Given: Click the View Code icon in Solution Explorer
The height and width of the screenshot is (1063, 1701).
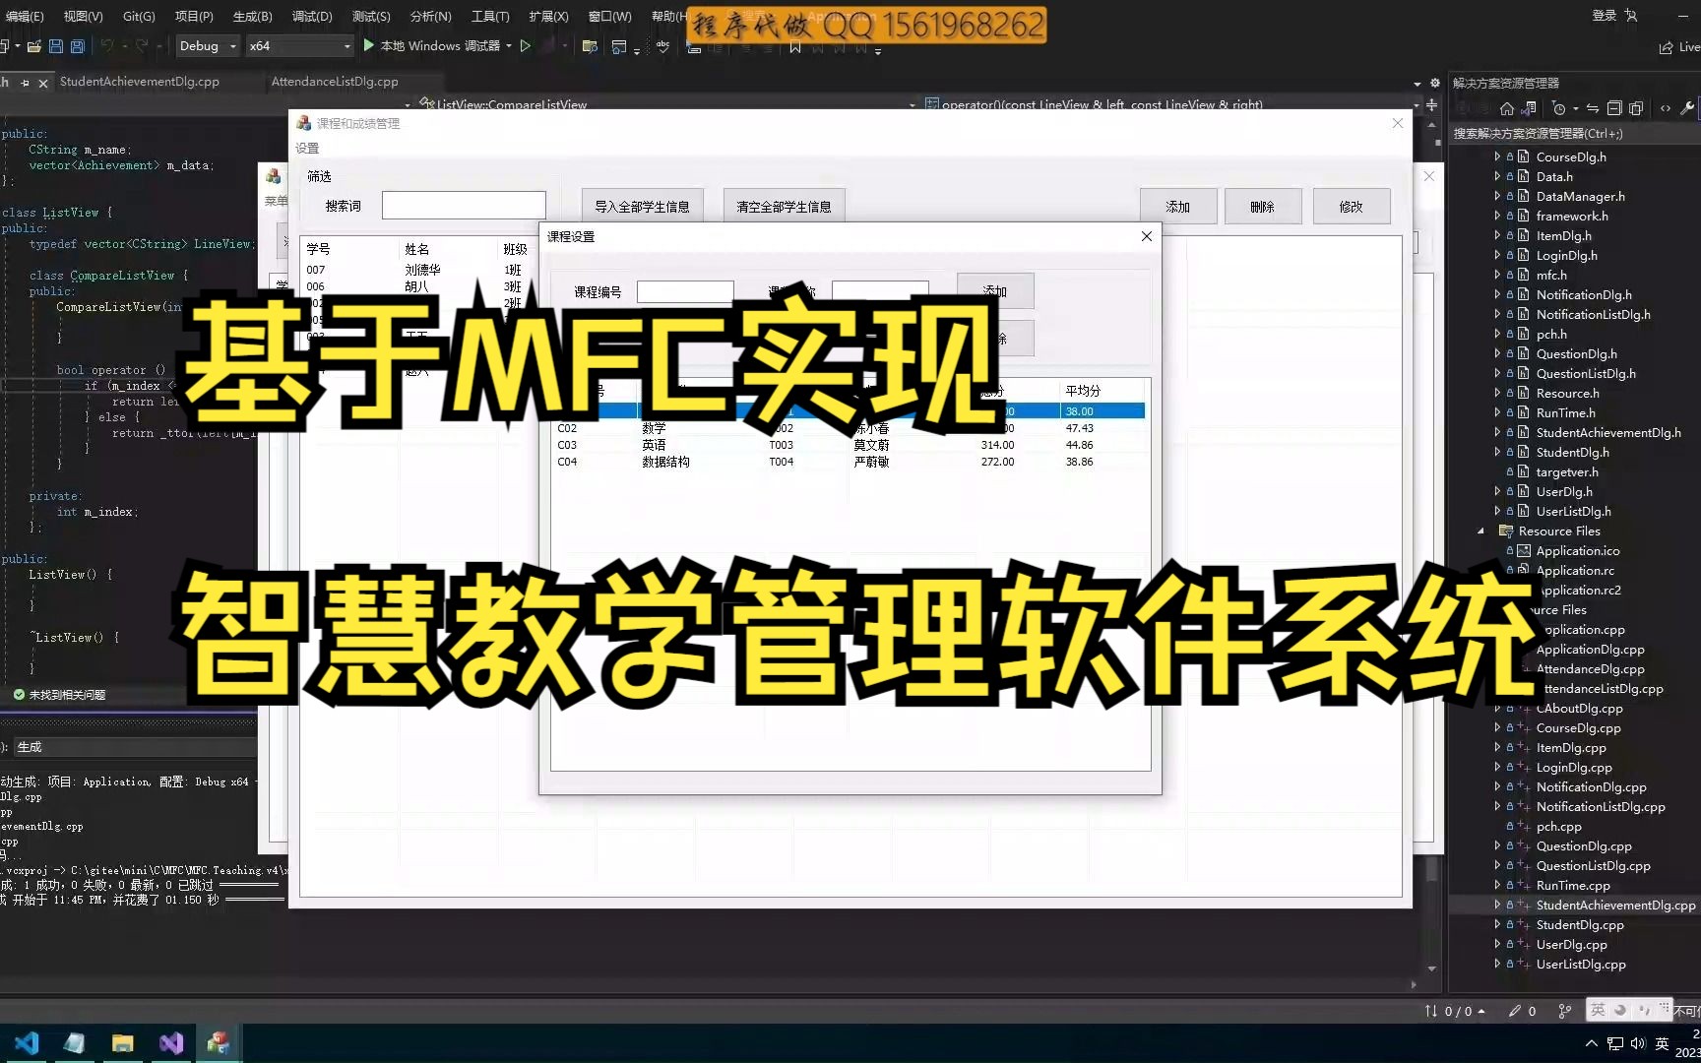Looking at the screenshot, I should (1666, 108).
